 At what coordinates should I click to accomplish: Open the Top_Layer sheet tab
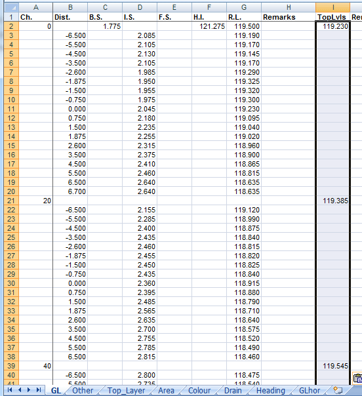click(127, 391)
